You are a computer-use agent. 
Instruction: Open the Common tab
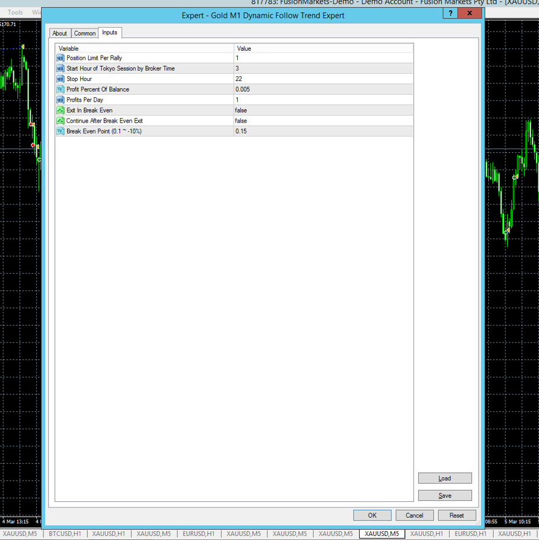(x=85, y=33)
